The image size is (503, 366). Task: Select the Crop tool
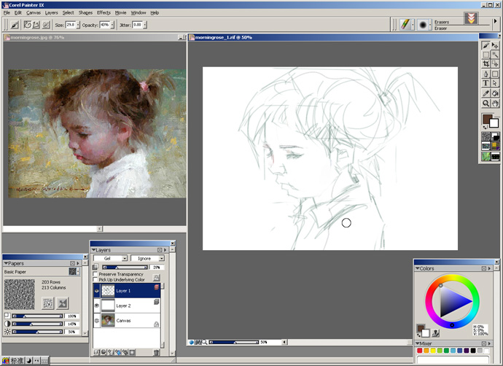tap(486, 63)
